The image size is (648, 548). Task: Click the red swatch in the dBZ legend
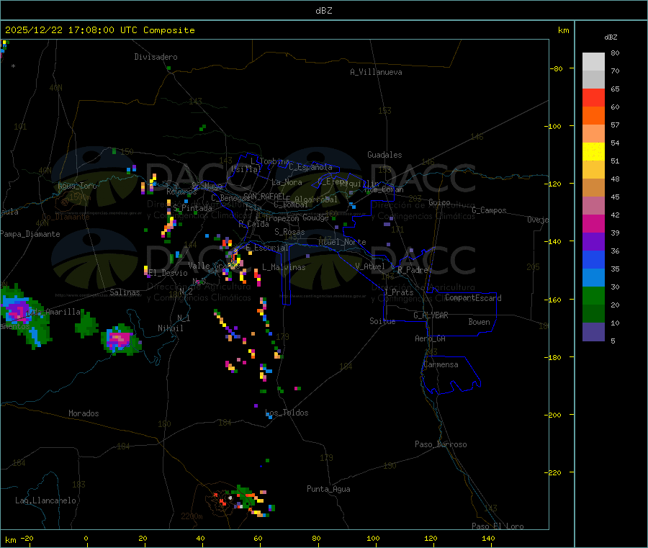point(593,97)
